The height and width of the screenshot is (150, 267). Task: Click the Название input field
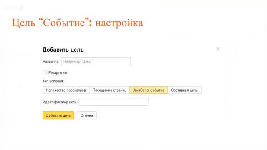pos(96,61)
